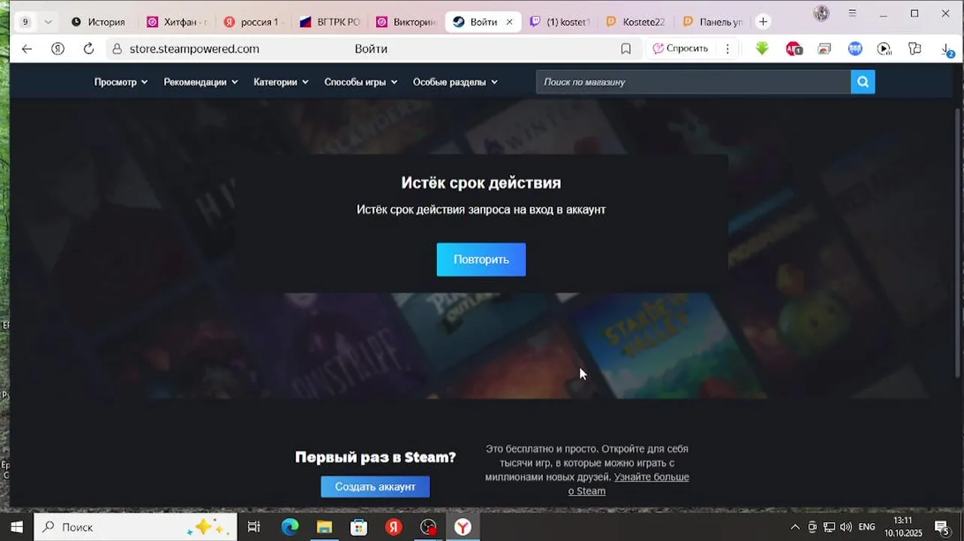Screen dimensions: 964x541
Task: Click the Создать аккаунт button
Action: click(x=375, y=487)
